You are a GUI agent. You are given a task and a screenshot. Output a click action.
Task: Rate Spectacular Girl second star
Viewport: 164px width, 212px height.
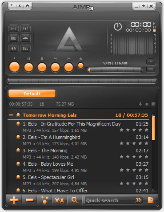click(128, 183)
